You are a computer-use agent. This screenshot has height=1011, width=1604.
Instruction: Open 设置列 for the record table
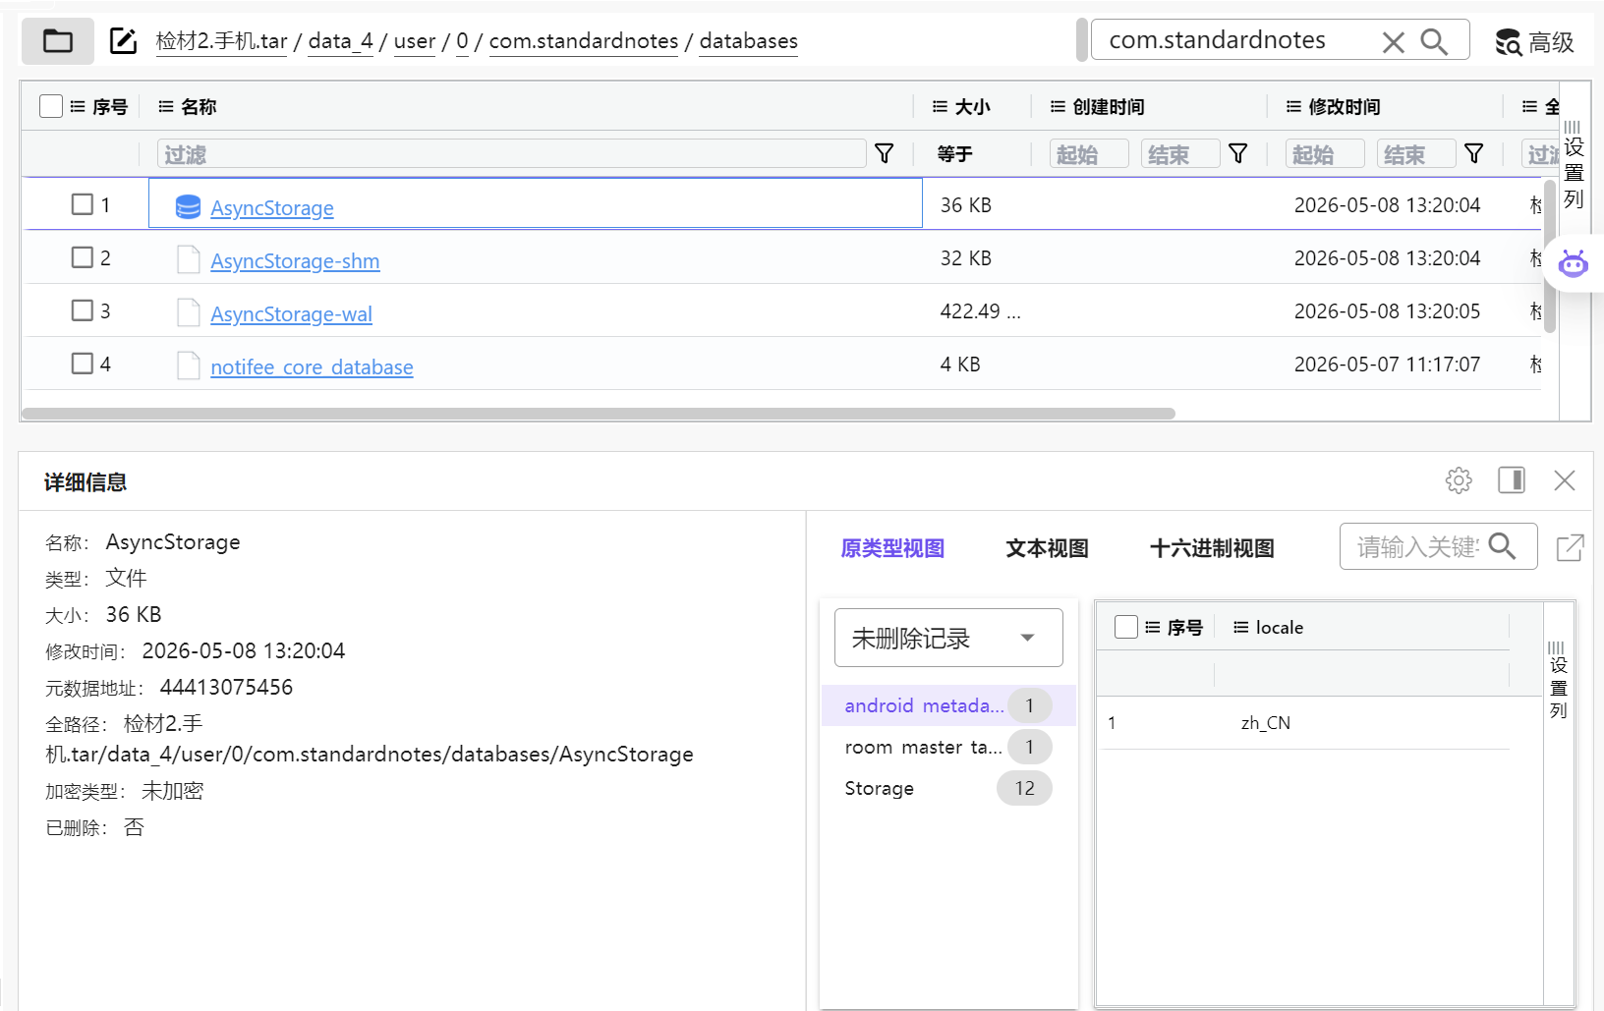[x=1558, y=680]
